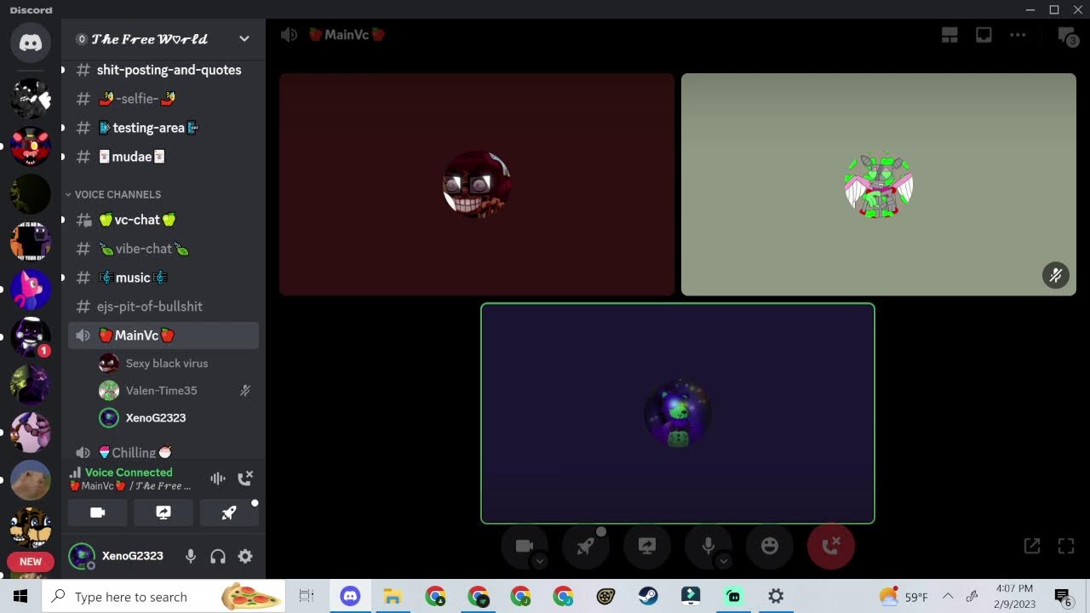
Task: Open the vc-chat channel
Action: tap(163, 220)
